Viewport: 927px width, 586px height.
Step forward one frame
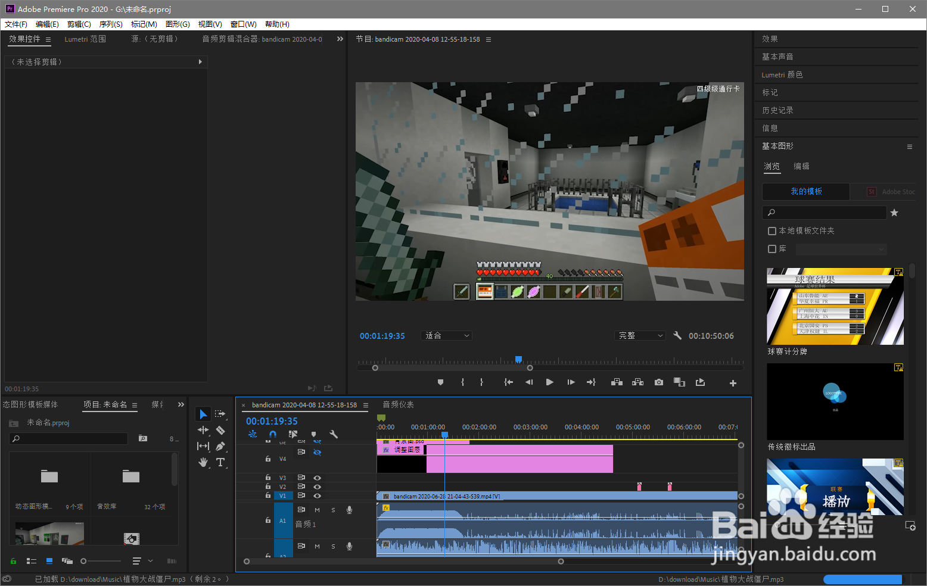(x=571, y=382)
